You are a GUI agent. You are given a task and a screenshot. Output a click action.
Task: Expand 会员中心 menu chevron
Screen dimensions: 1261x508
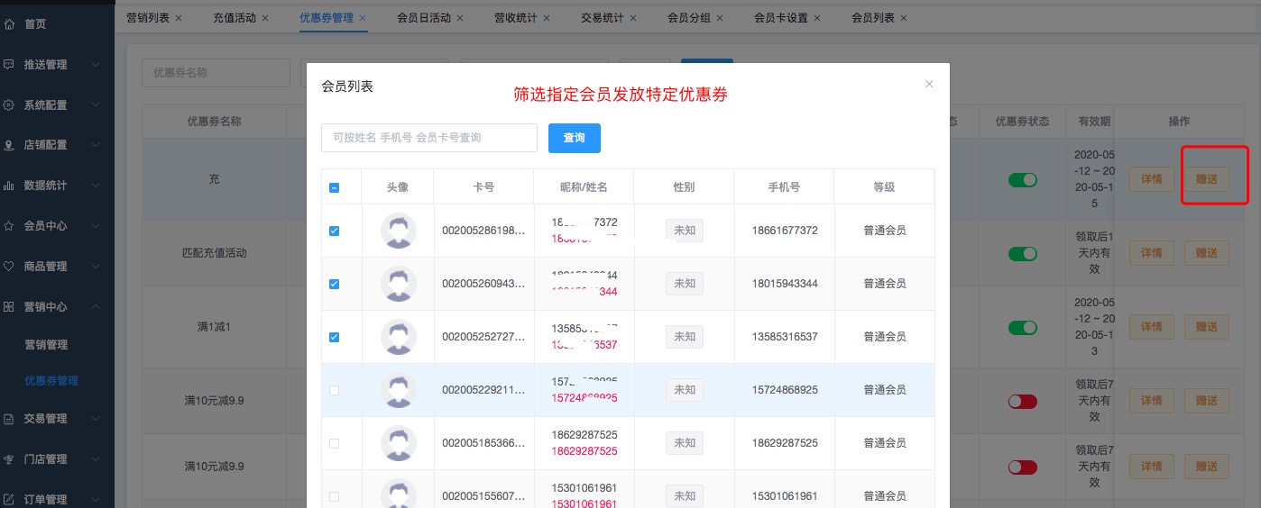[96, 226]
